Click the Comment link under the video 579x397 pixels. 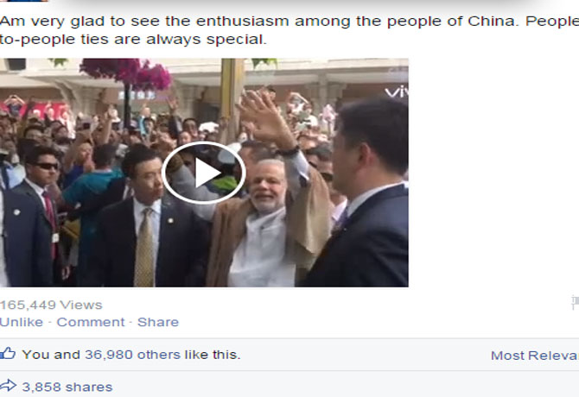pos(91,322)
